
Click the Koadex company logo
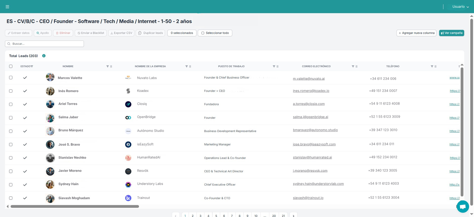click(x=128, y=91)
